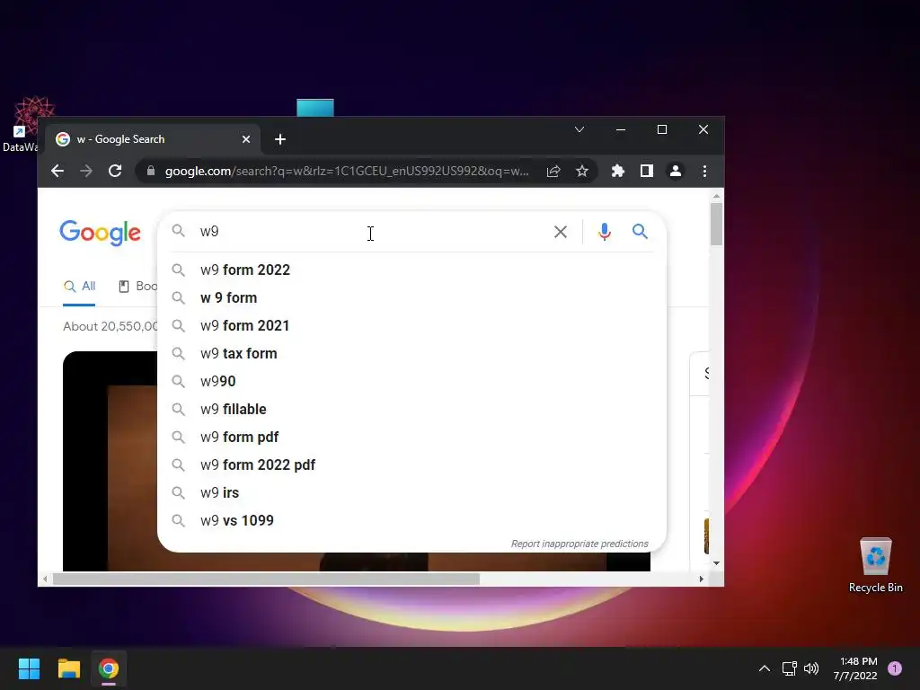The width and height of the screenshot is (920, 690).
Task: Click the 'w - Google Search' browser tab
Action: coord(153,139)
